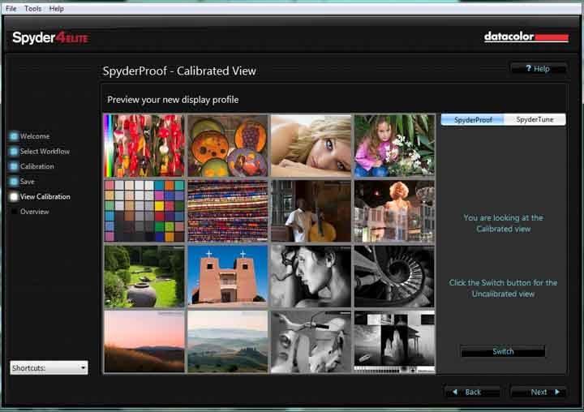Select the Select Workflow label
Screen dimensions: 584x412
click(45, 151)
